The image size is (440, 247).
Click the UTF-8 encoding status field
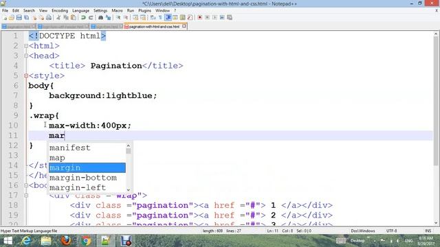coord(391,231)
